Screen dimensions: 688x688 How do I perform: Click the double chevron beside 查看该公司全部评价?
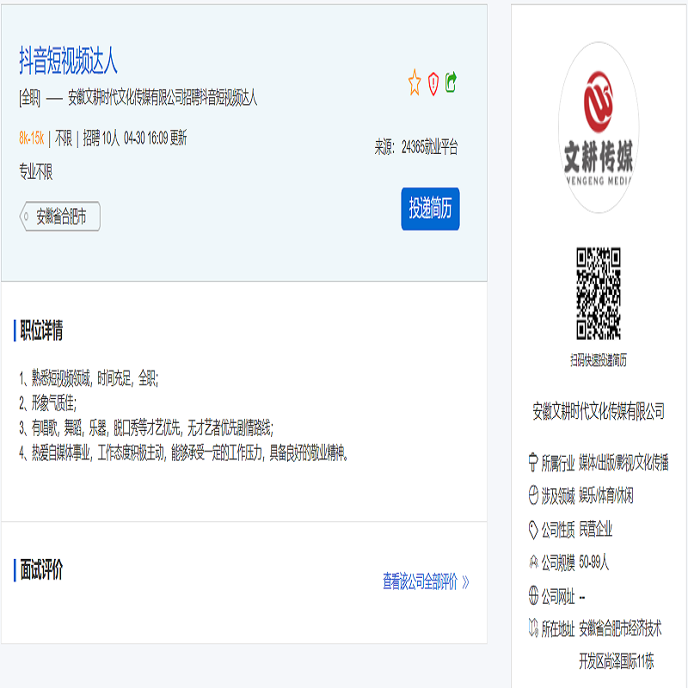465,582
